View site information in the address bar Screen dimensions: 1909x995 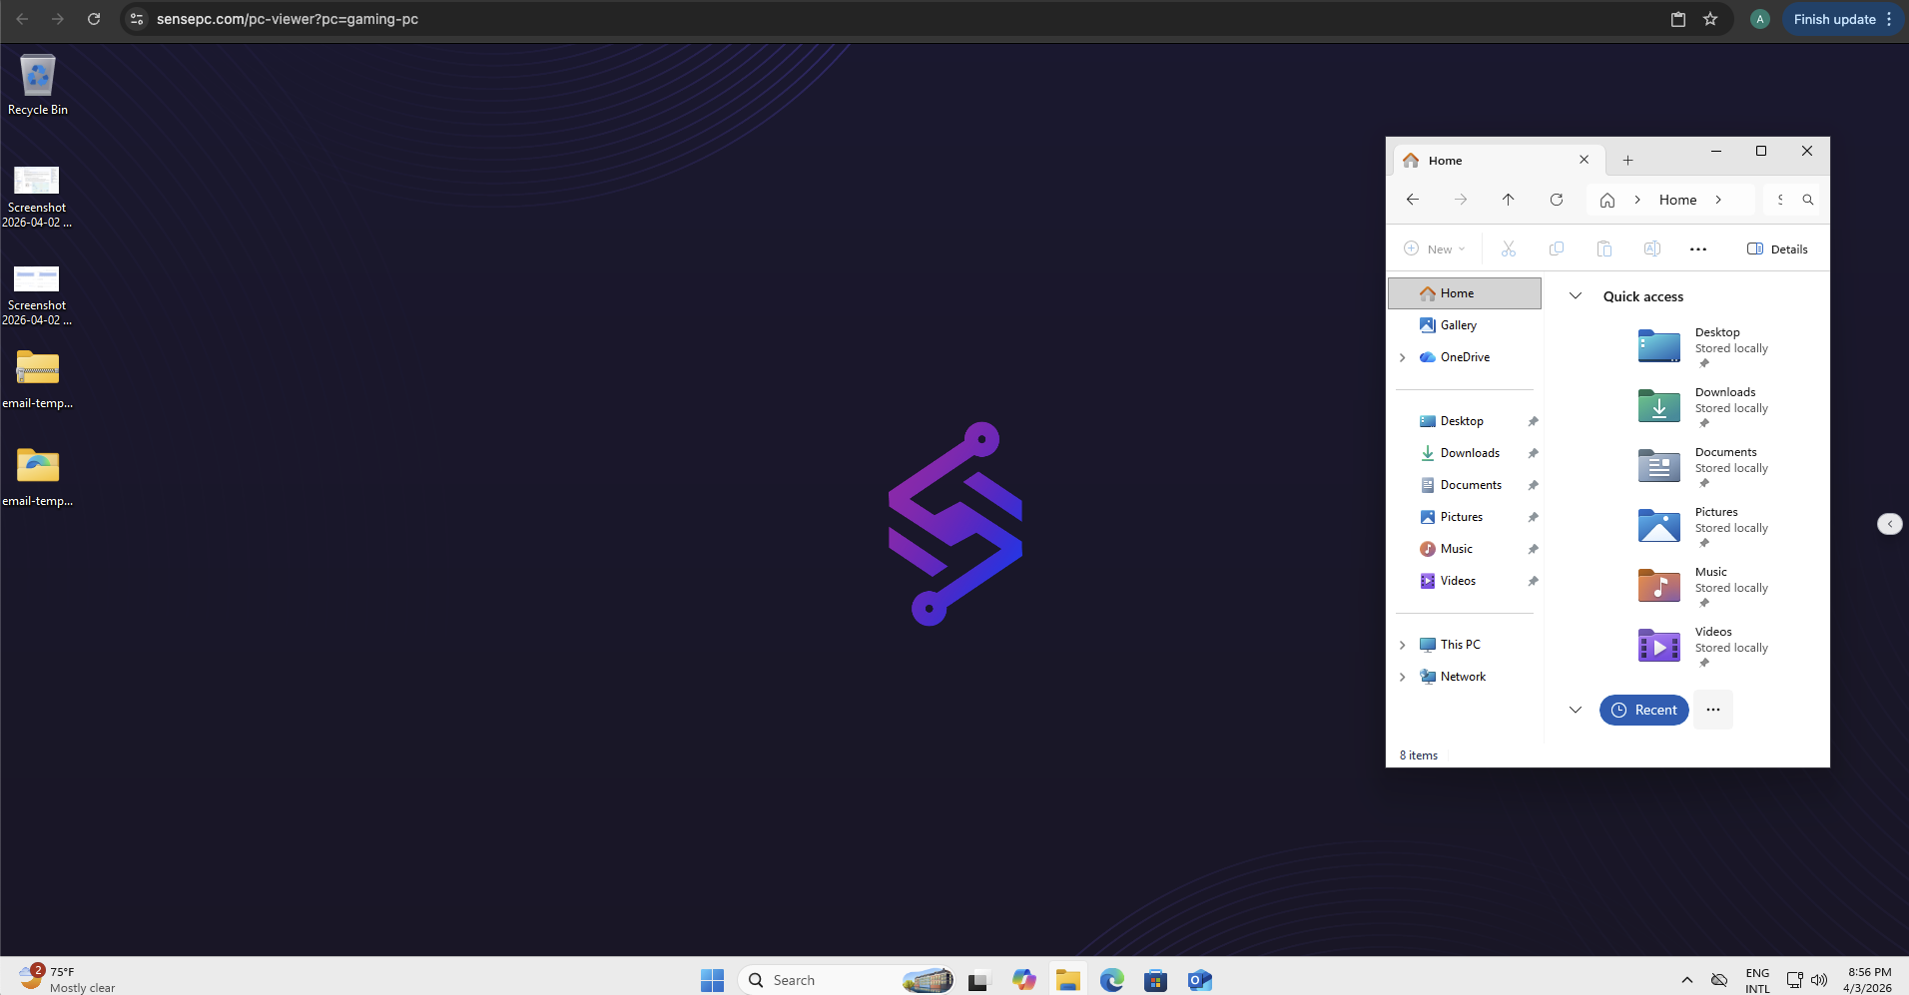(x=137, y=19)
